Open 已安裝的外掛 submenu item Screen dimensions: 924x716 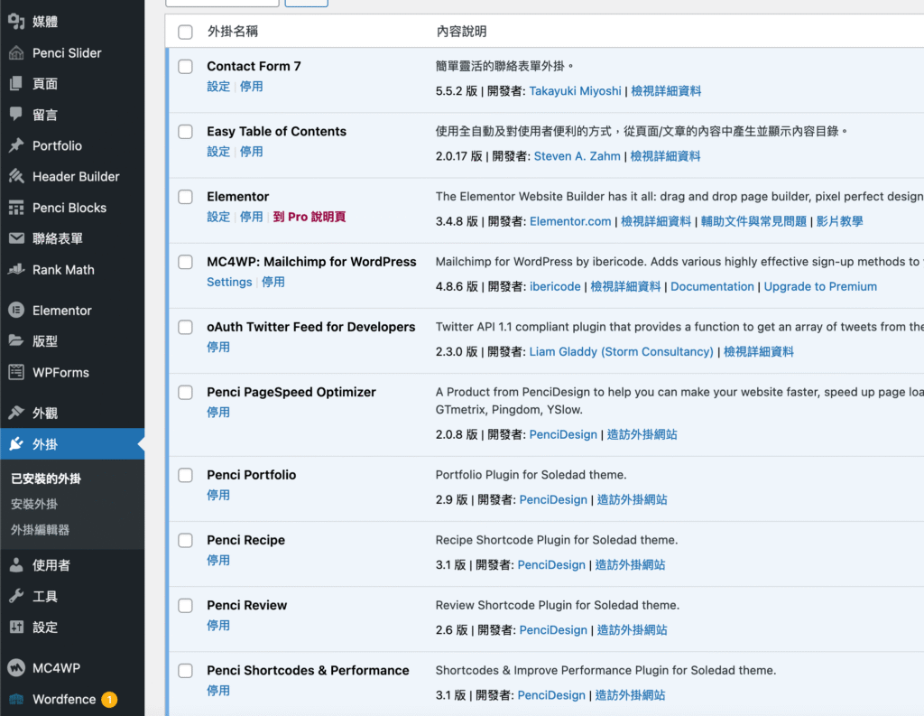pyautogui.click(x=46, y=479)
